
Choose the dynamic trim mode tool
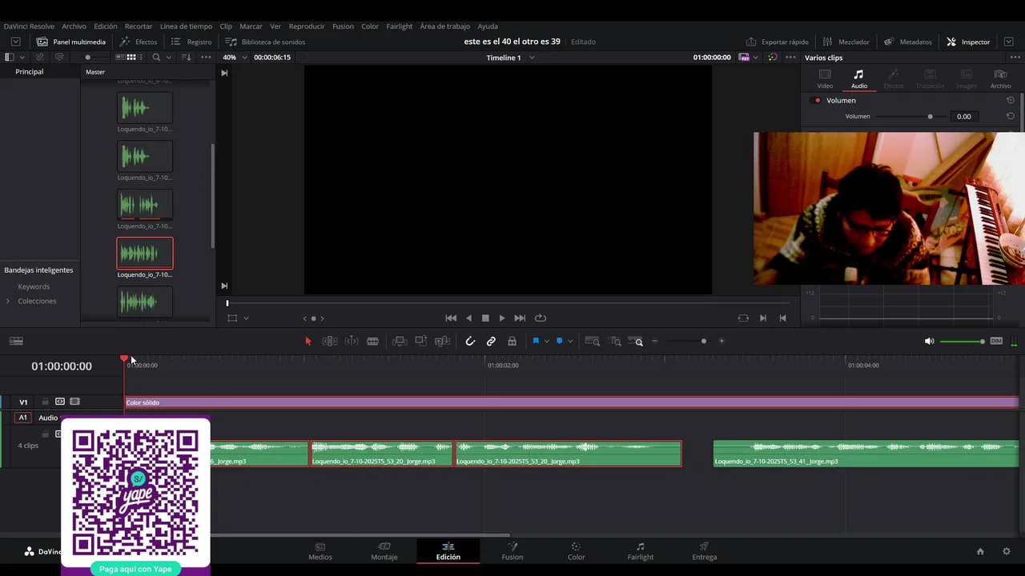pos(352,341)
